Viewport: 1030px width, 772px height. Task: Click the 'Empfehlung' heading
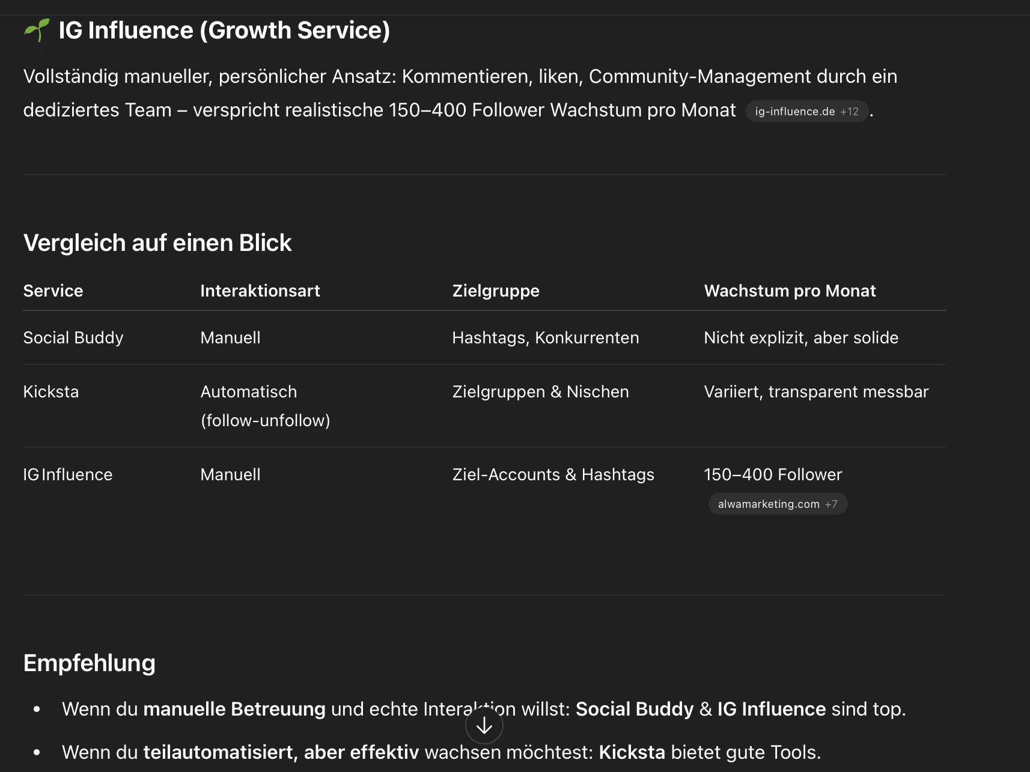[x=90, y=663]
